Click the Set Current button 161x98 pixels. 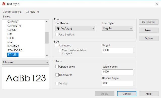click(x=149, y=22)
